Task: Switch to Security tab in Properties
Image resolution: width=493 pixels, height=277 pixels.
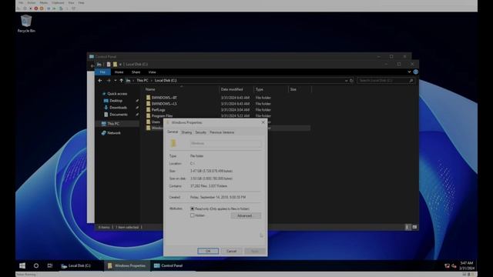Action: (x=200, y=132)
